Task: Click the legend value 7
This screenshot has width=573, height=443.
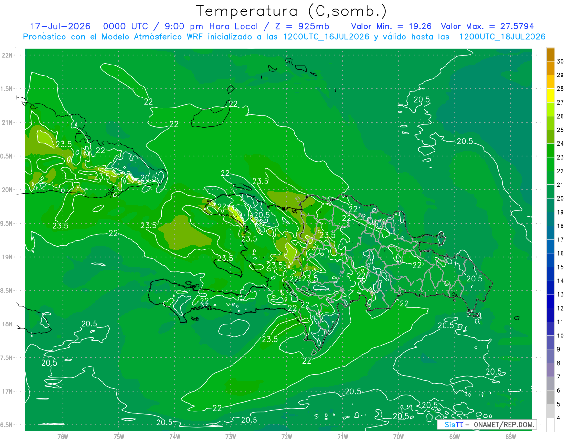Action: pyautogui.click(x=559, y=377)
